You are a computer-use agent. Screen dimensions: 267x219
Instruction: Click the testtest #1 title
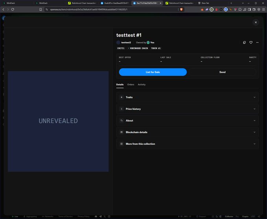click(129, 35)
